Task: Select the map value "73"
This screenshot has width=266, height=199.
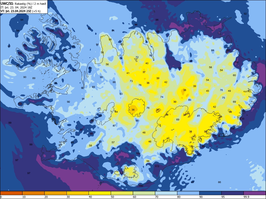Action: point(131,81)
